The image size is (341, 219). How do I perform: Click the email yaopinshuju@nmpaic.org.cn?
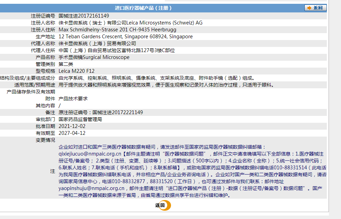point(91,188)
